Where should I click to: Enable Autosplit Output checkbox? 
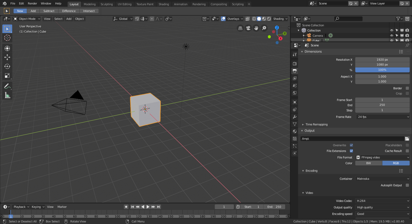(x=407, y=185)
